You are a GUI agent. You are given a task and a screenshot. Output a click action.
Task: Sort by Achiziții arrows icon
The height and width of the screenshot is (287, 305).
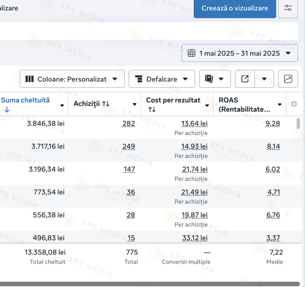(106, 104)
